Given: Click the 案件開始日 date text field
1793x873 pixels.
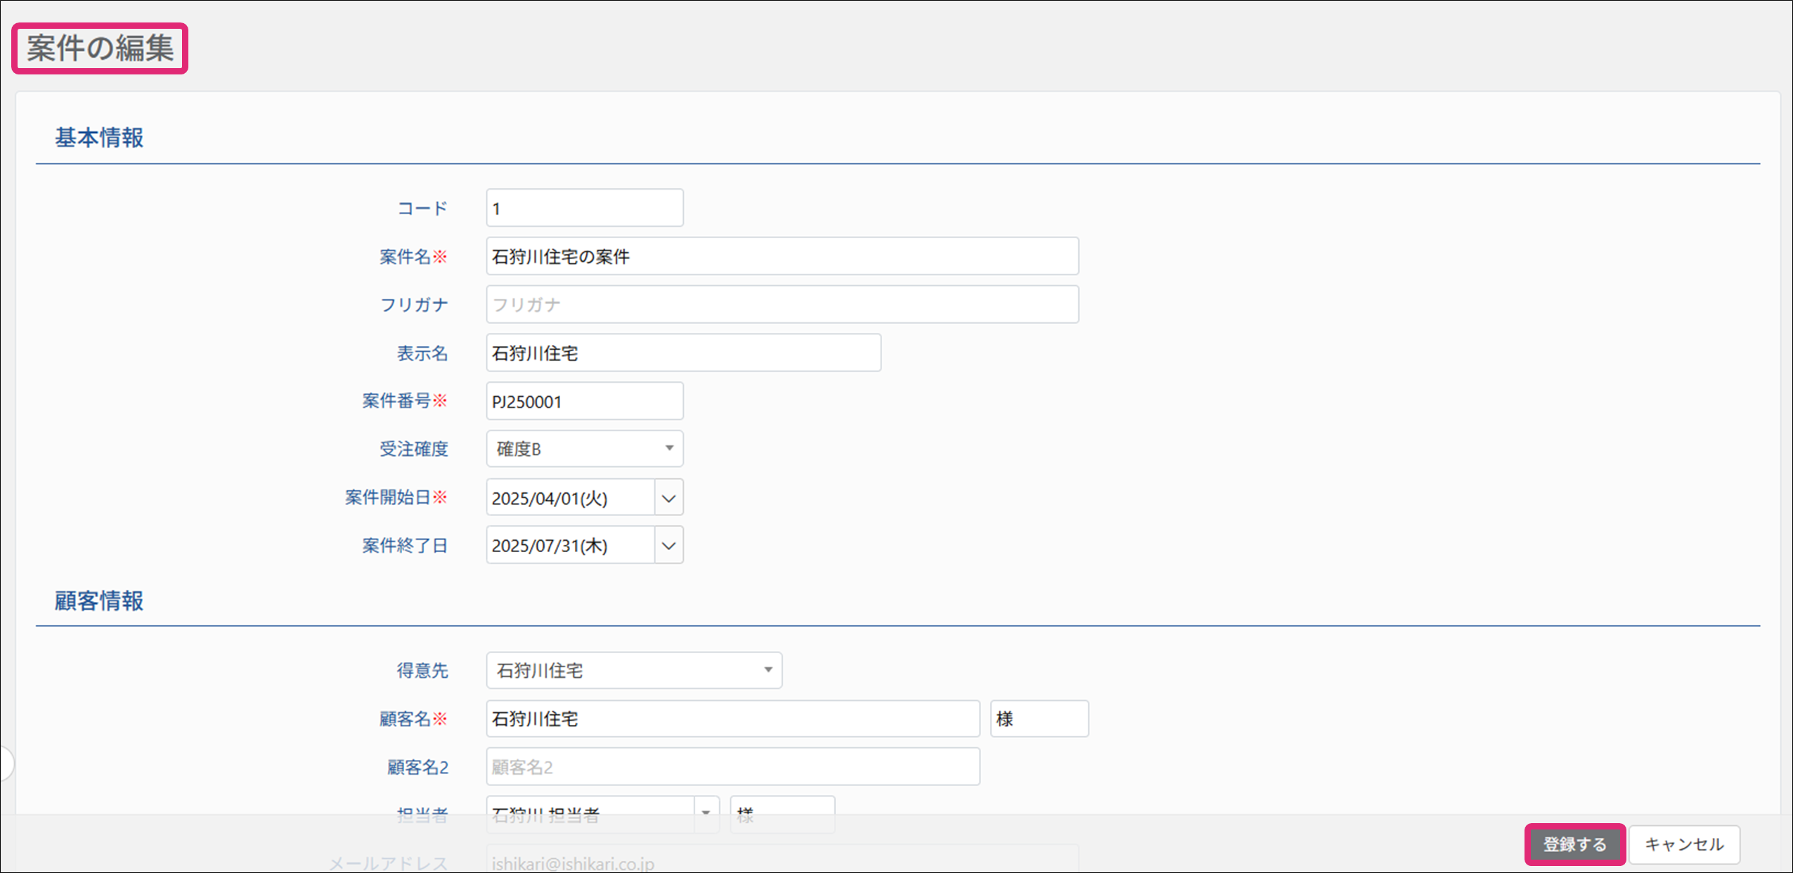Looking at the screenshot, I should 570,498.
